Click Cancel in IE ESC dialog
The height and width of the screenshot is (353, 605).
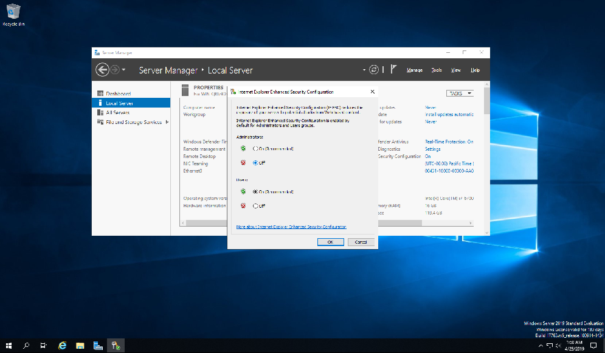[361, 242]
